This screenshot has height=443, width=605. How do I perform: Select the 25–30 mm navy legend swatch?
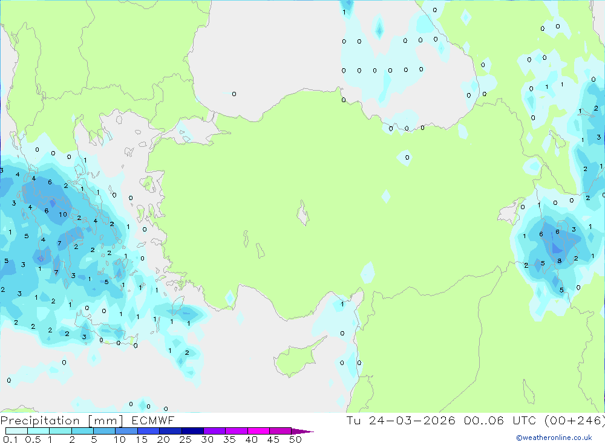192,431
